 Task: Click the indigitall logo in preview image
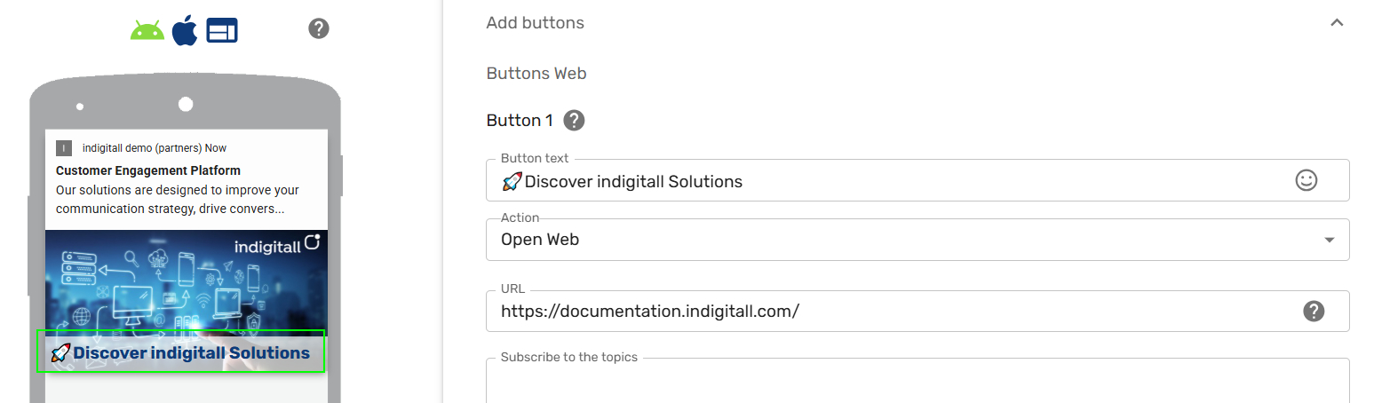(277, 245)
